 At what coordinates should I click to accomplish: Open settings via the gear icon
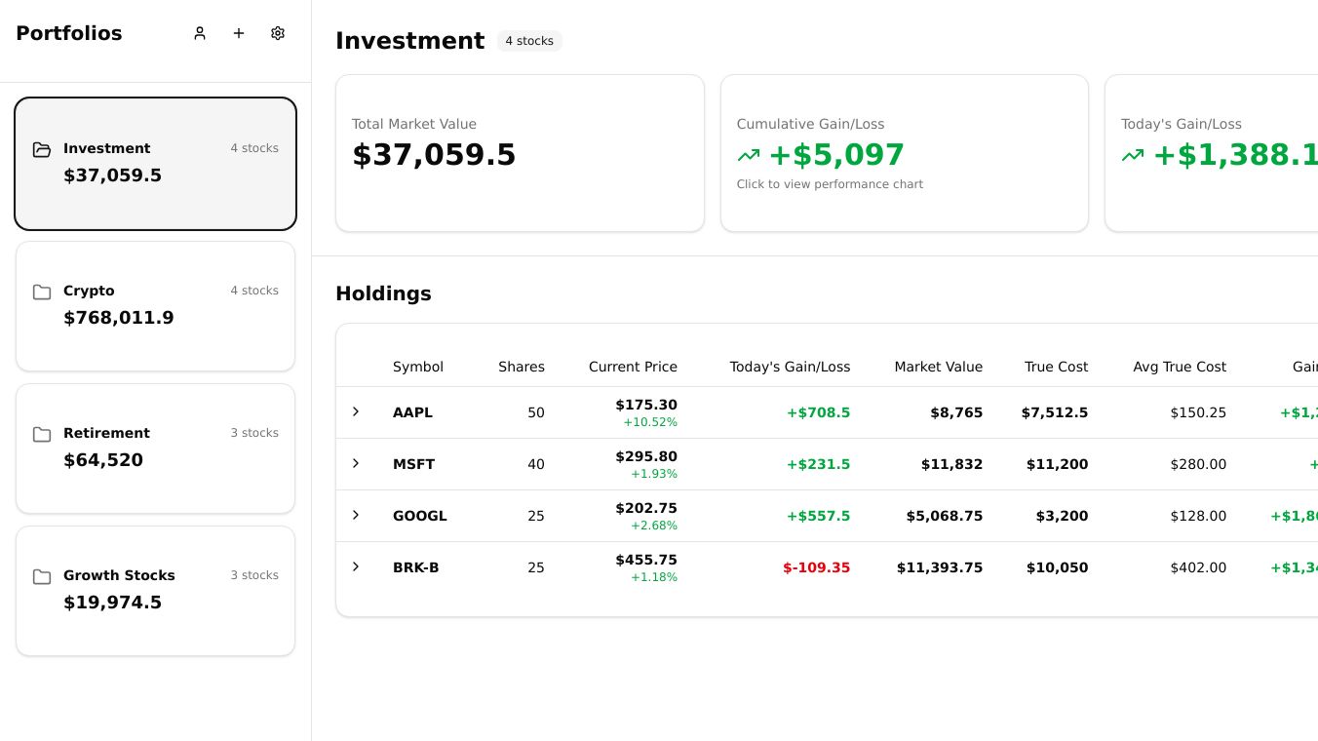pos(278,33)
